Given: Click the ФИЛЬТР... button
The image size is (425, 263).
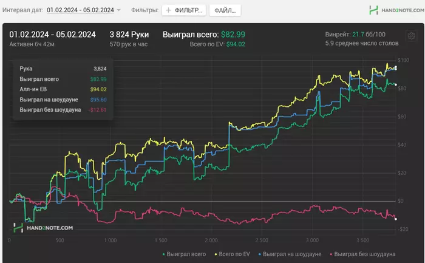Looking at the screenshot, I should (x=184, y=10).
